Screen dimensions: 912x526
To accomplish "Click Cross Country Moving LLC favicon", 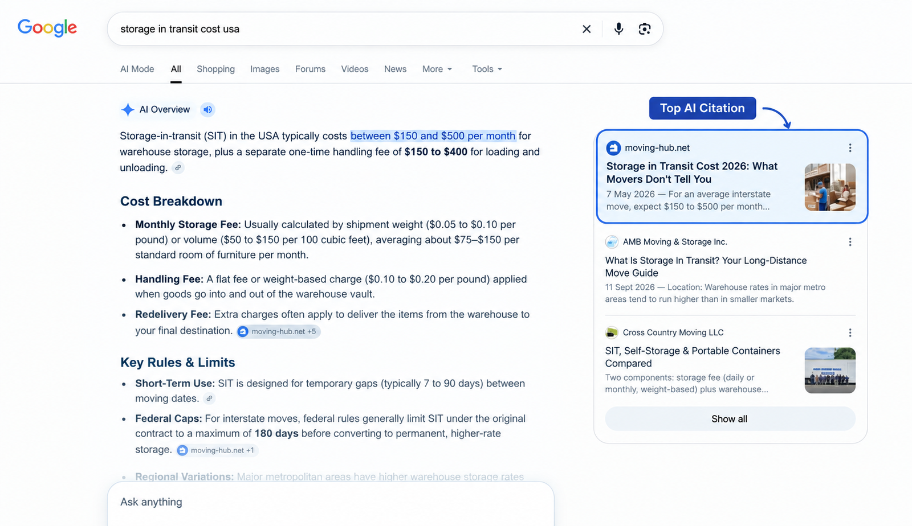I will tap(612, 332).
